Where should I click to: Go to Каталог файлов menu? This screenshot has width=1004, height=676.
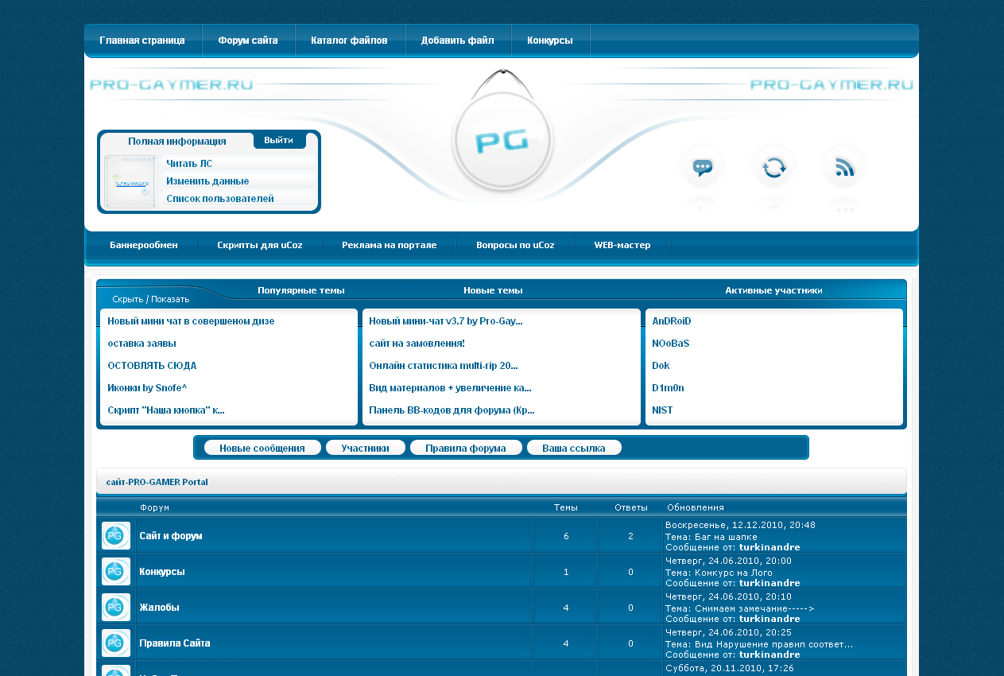pyautogui.click(x=349, y=41)
